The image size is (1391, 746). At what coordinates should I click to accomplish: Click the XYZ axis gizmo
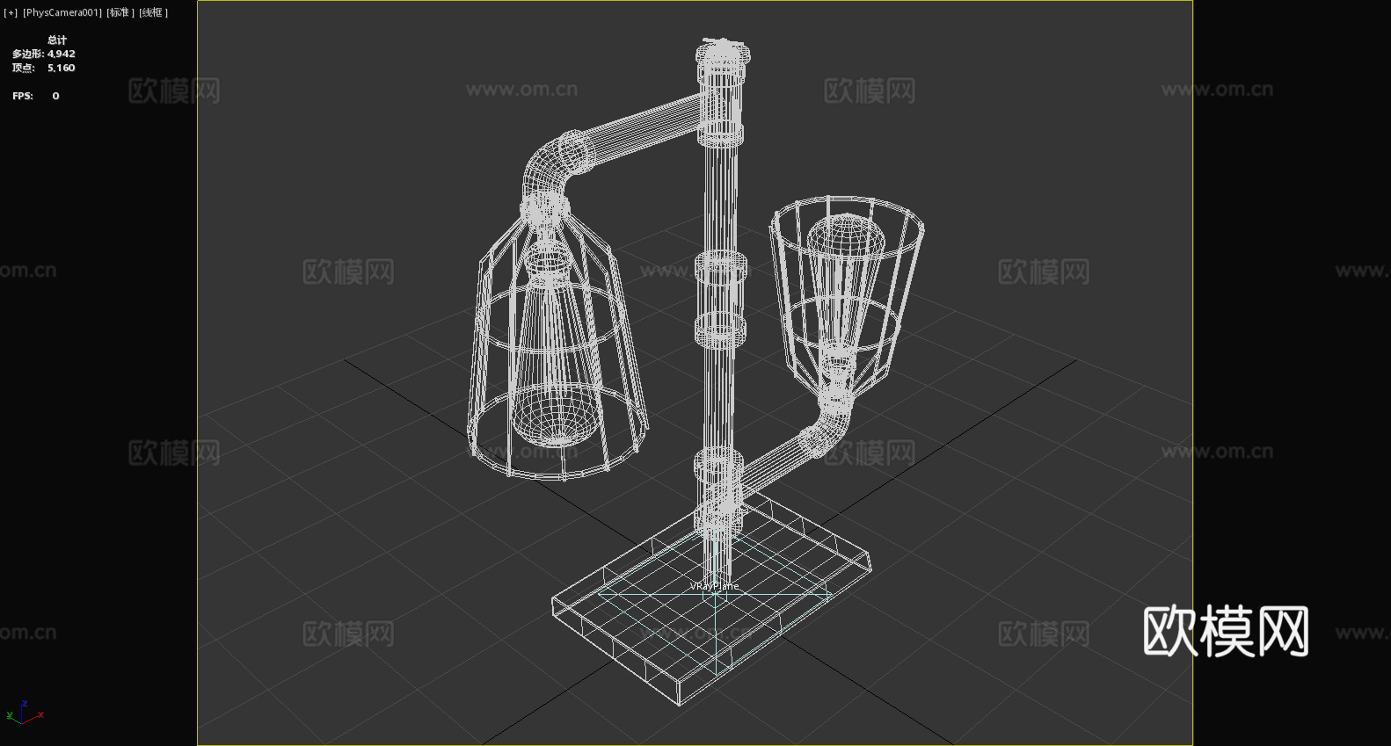coord(25,713)
